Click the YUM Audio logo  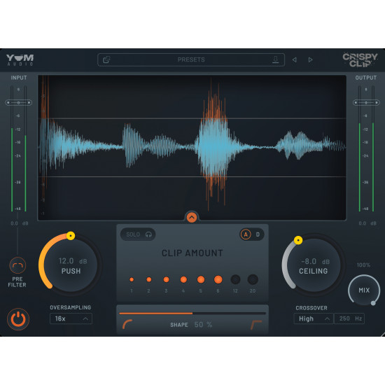click(x=20, y=60)
